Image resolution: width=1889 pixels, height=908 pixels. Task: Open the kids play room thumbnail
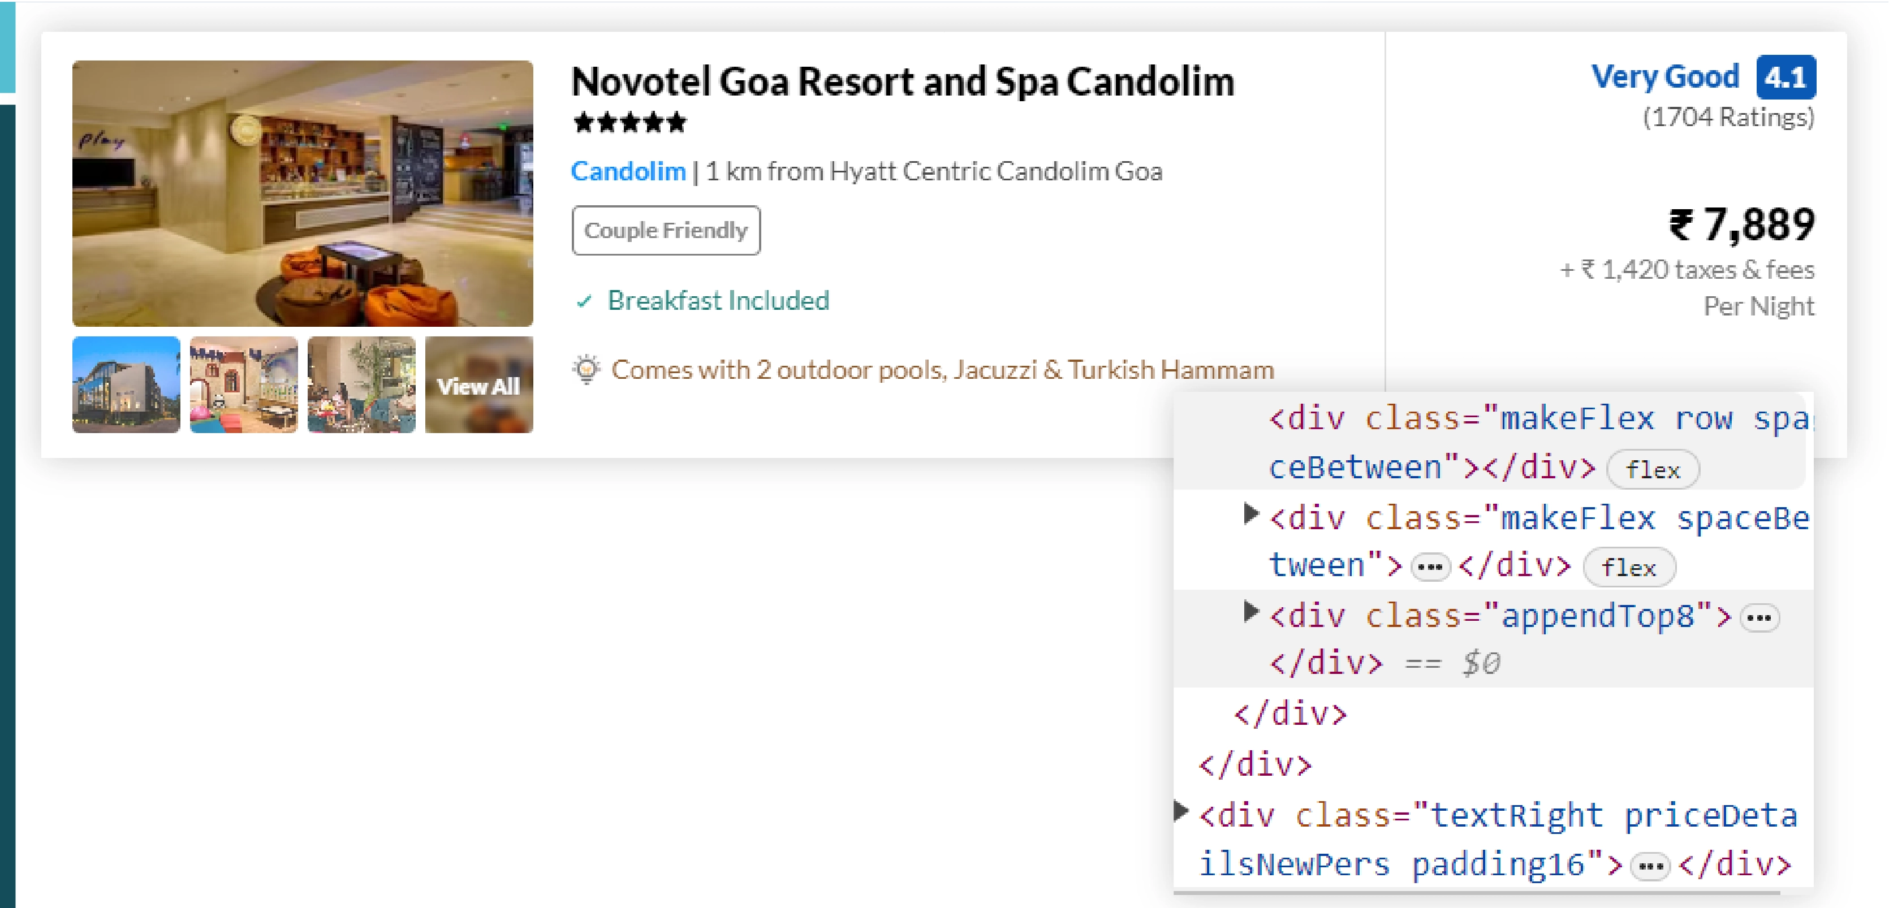click(243, 385)
